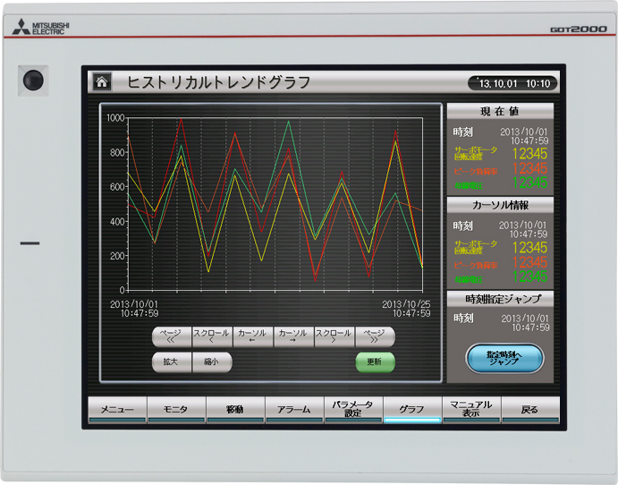Switch to the モニタ tab
This screenshot has width=618, height=485.
(175, 409)
